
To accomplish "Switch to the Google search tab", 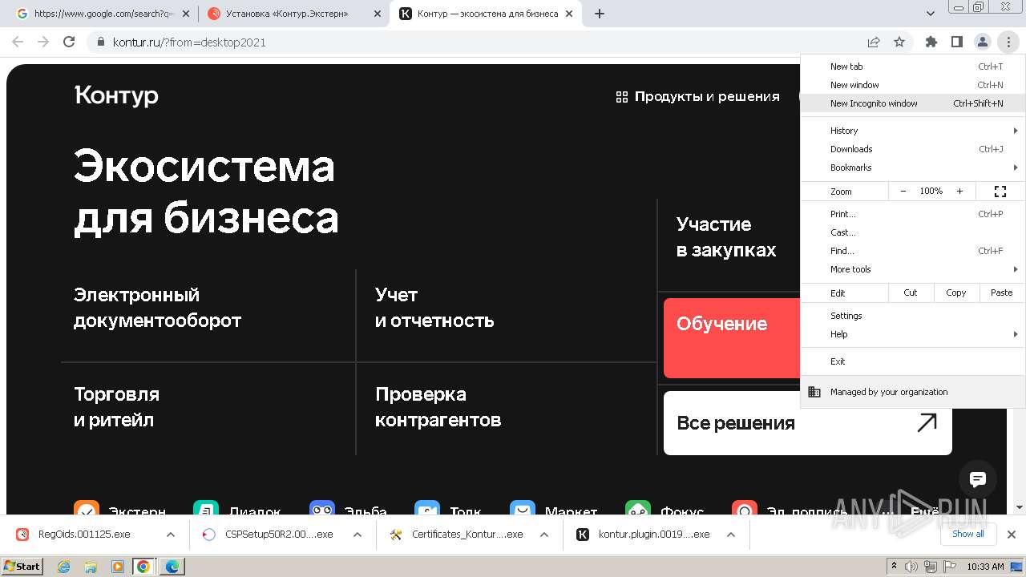I will pyautogui.click(x=103, y=14).
